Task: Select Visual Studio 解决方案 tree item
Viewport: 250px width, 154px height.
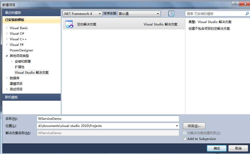Action: [32, 73]
